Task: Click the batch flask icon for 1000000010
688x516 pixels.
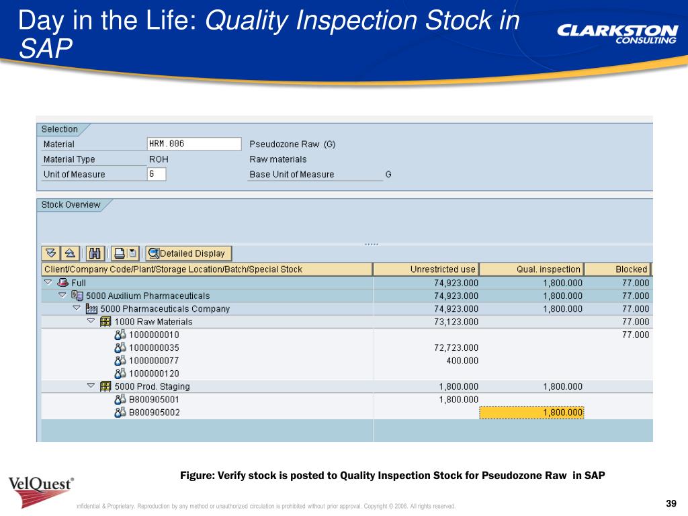Action: coord(120,335)
